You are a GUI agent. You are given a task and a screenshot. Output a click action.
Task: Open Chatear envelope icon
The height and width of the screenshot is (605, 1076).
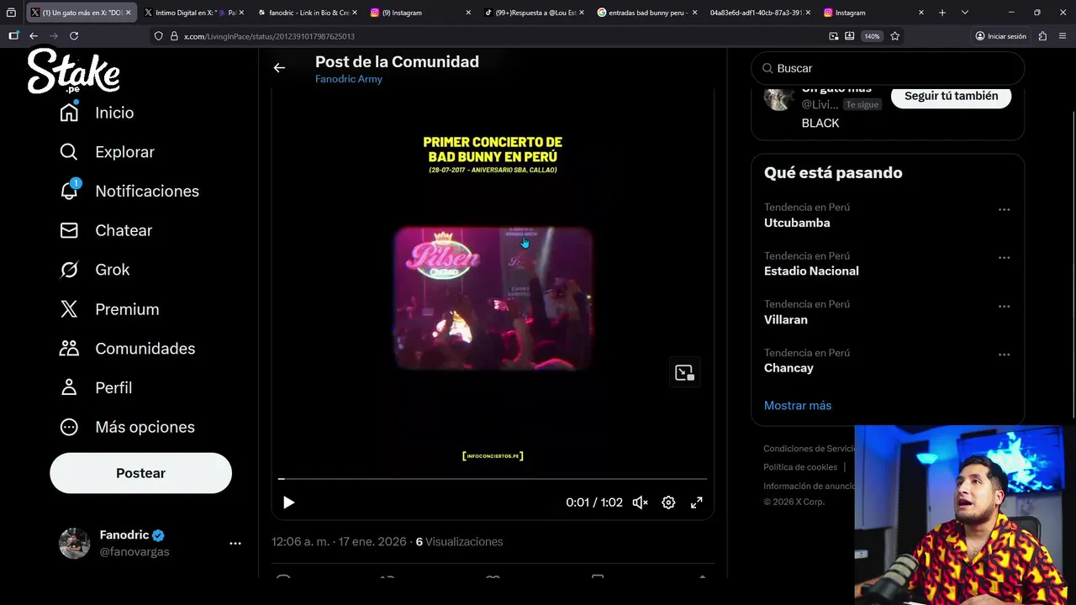[x=69, y=230]
